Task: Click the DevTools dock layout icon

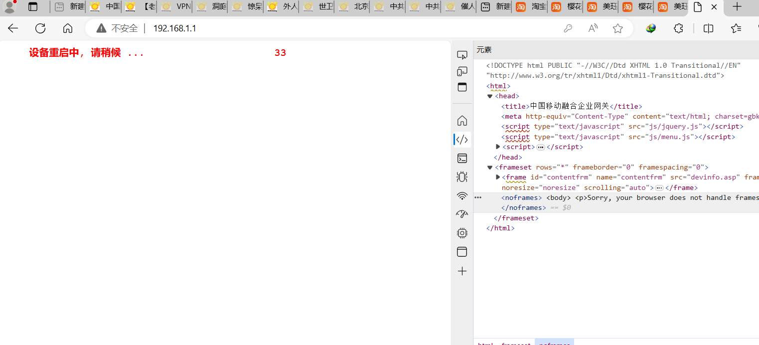Action: [462, 87]
